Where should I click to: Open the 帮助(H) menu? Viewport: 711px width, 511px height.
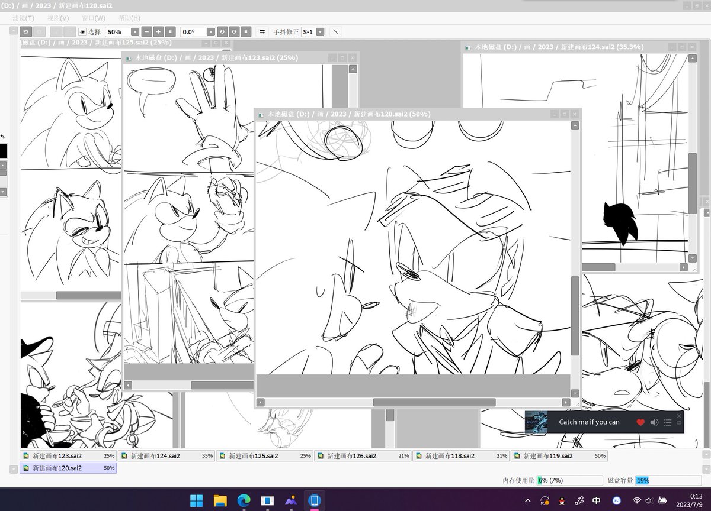point(129,18)
